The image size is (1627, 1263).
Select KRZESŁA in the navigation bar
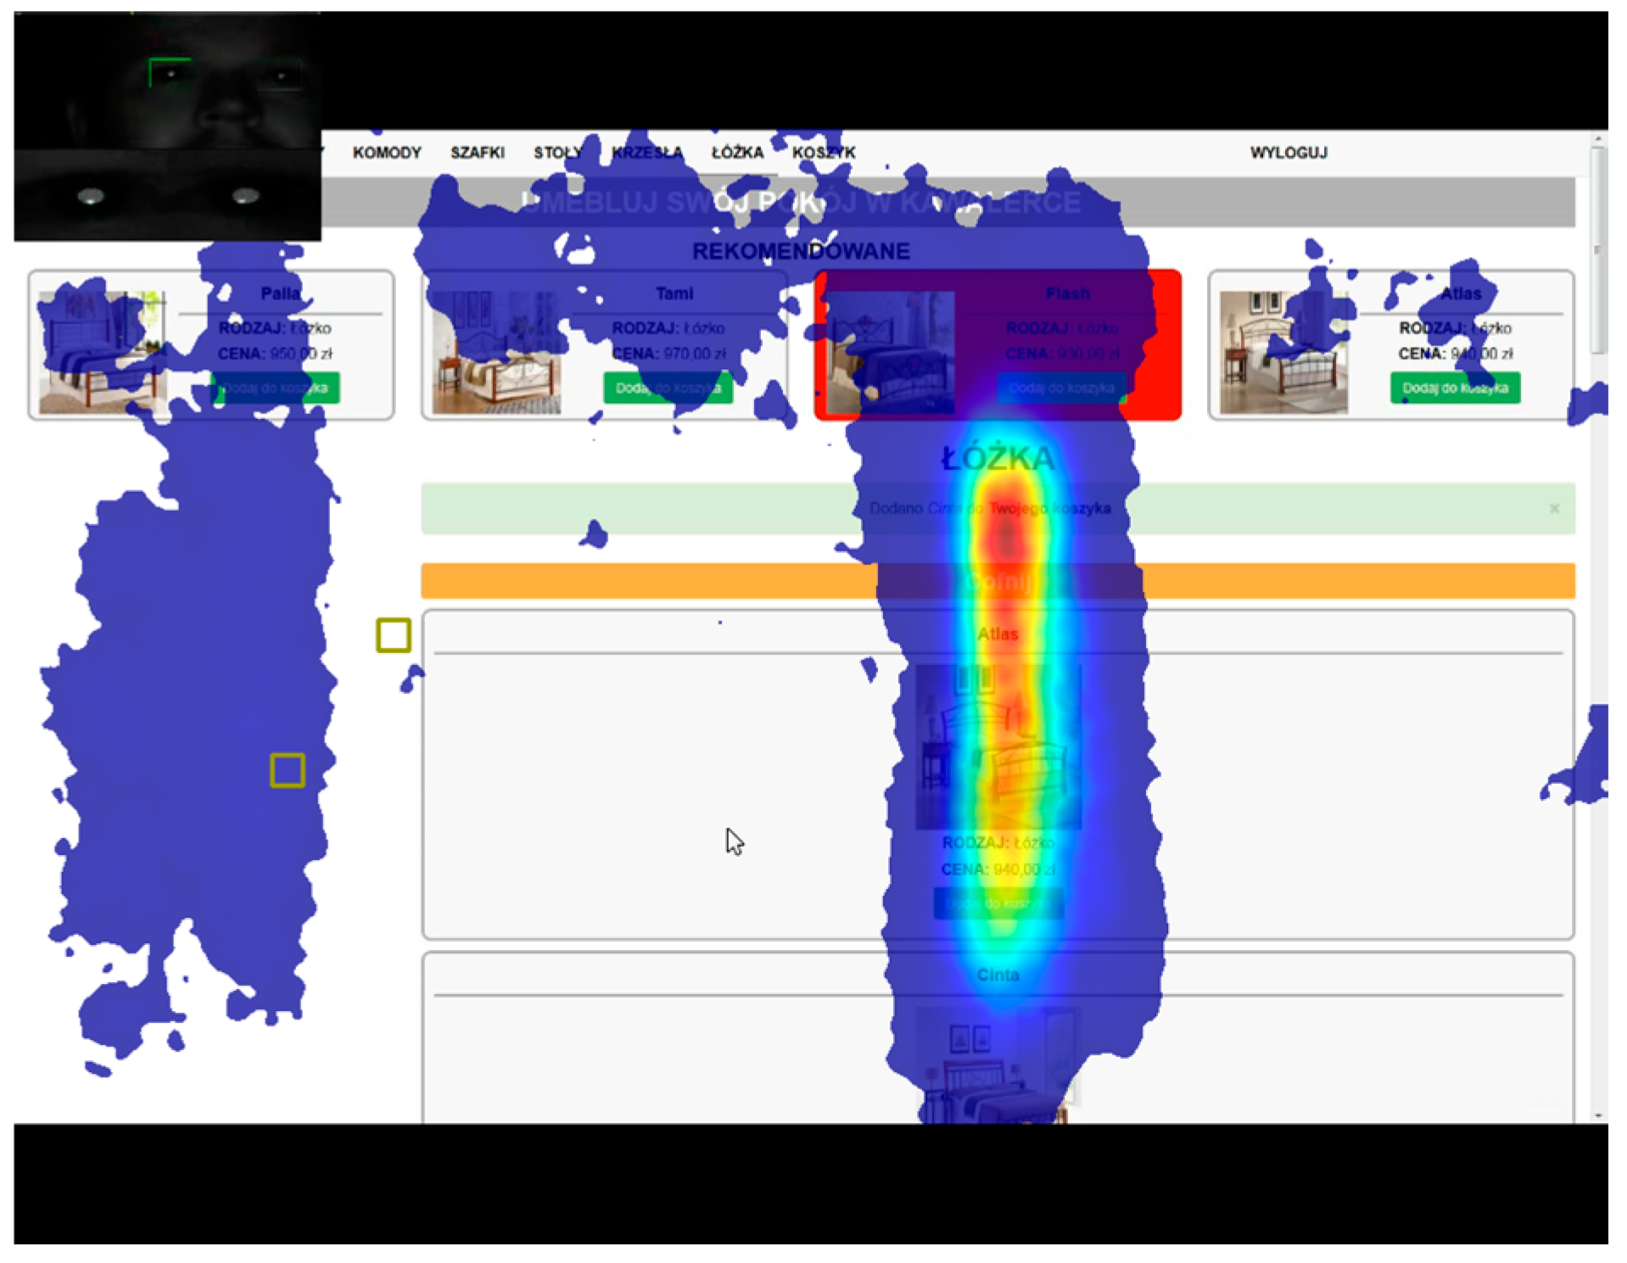pos(646,153)
